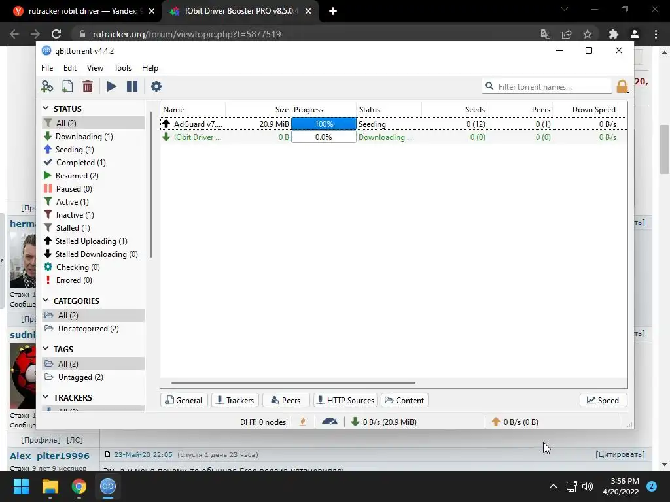
Task: Pause torrents with the toolbar pause icon
Action: (x=132, y=86)
